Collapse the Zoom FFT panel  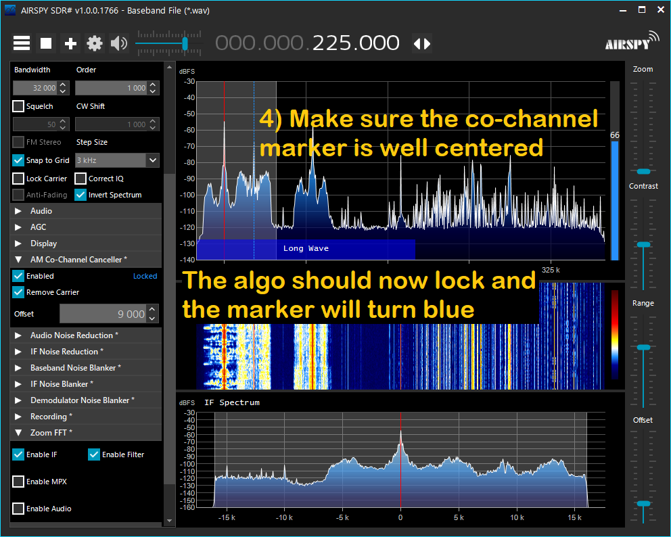[86, 433]
